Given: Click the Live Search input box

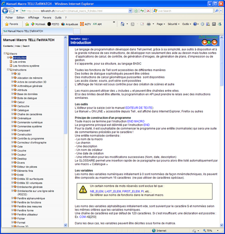Looking at the screenshot, I should (x=184, y=11).
